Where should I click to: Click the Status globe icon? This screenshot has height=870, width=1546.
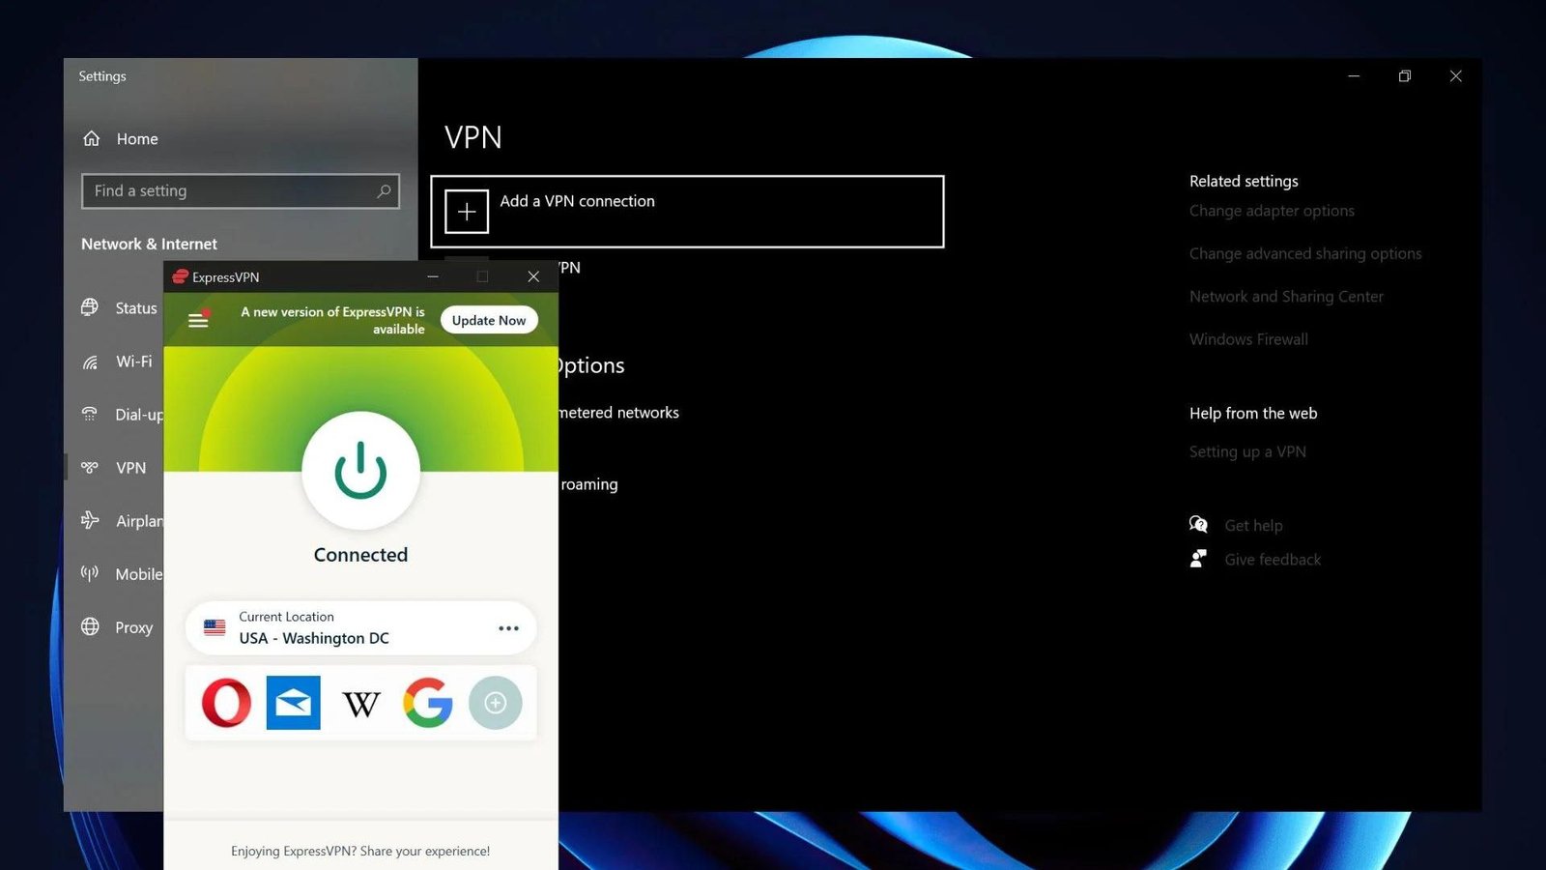pyautogui.click(x=90, y=307)
